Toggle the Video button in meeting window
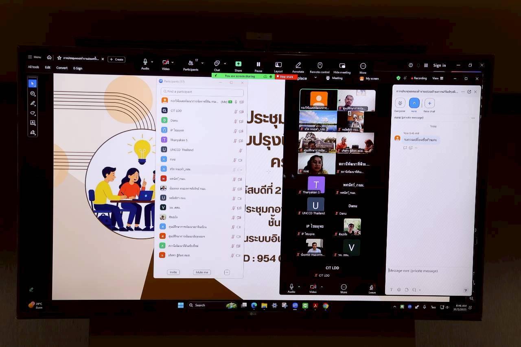The height and width of the screenshot is (347, 521). tap(313, 288)
